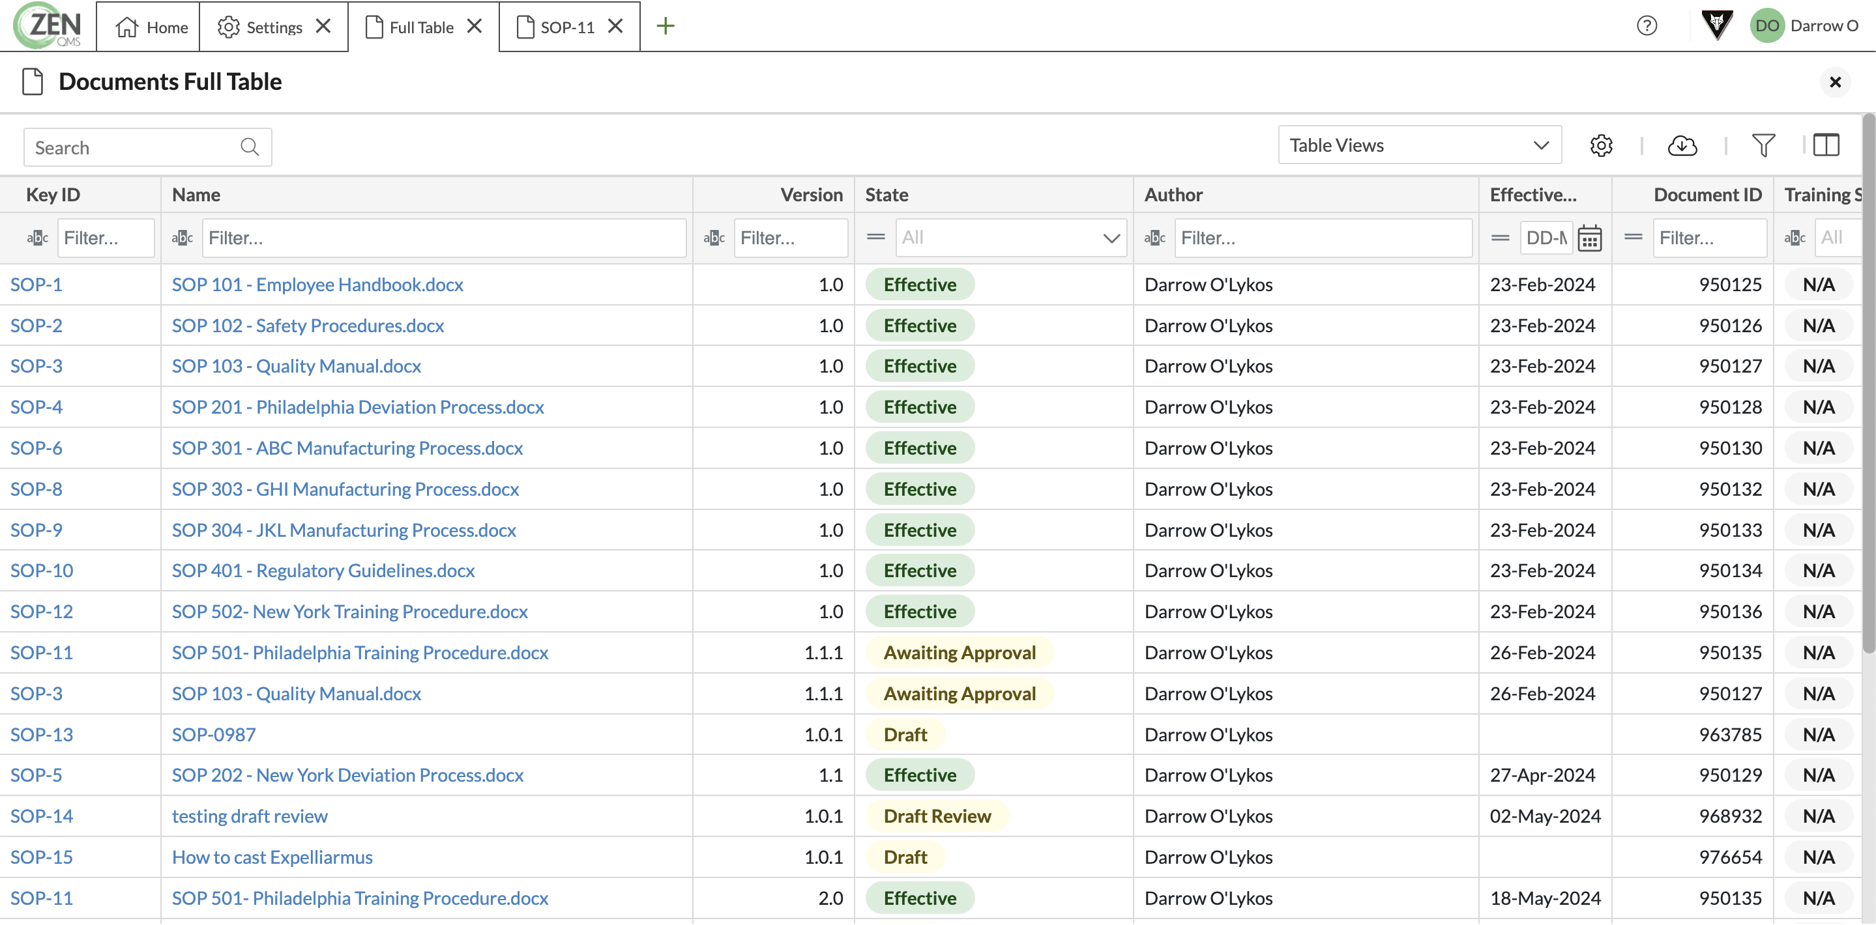Close the SOP-11 tab

click(x=615, y=26)
